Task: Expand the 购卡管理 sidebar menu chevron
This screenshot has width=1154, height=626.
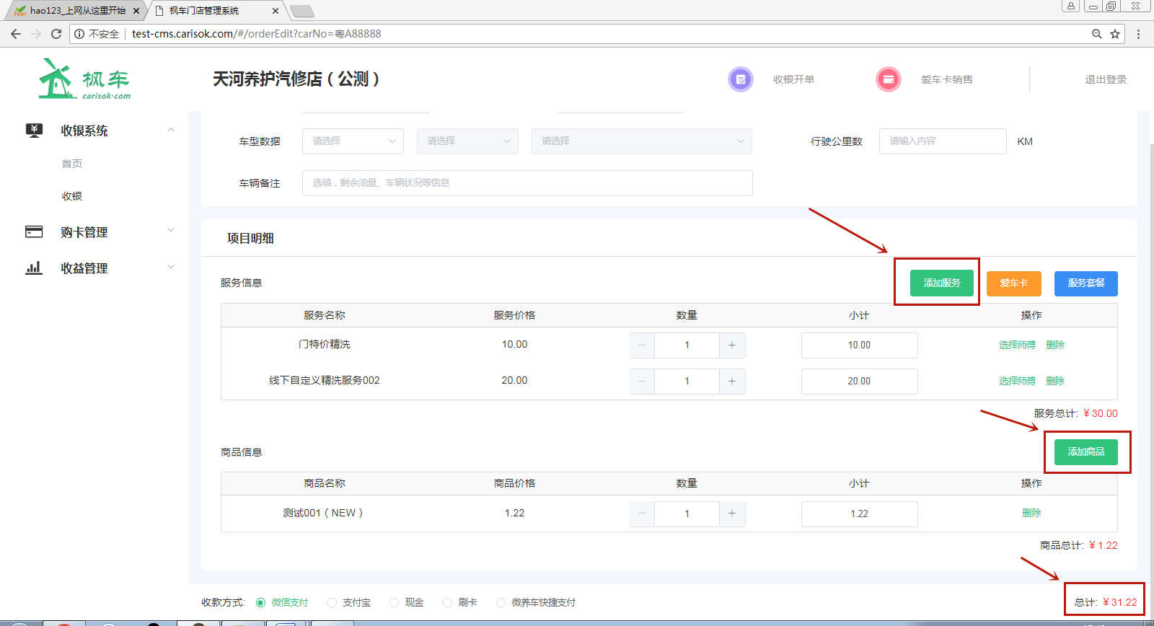Action: pyautogui.click(x=171, y=231)
